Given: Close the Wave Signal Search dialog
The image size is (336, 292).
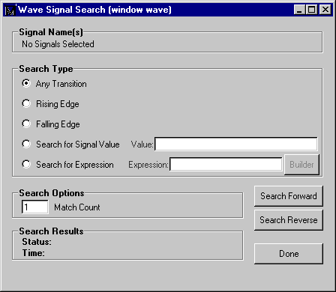Looking at the screenshot, I should coord(325,10).
